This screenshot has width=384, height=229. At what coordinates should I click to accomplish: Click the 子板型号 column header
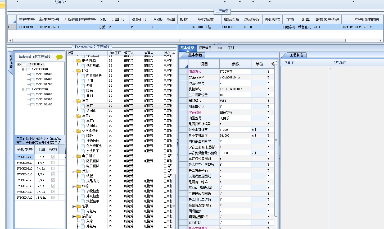25,149
